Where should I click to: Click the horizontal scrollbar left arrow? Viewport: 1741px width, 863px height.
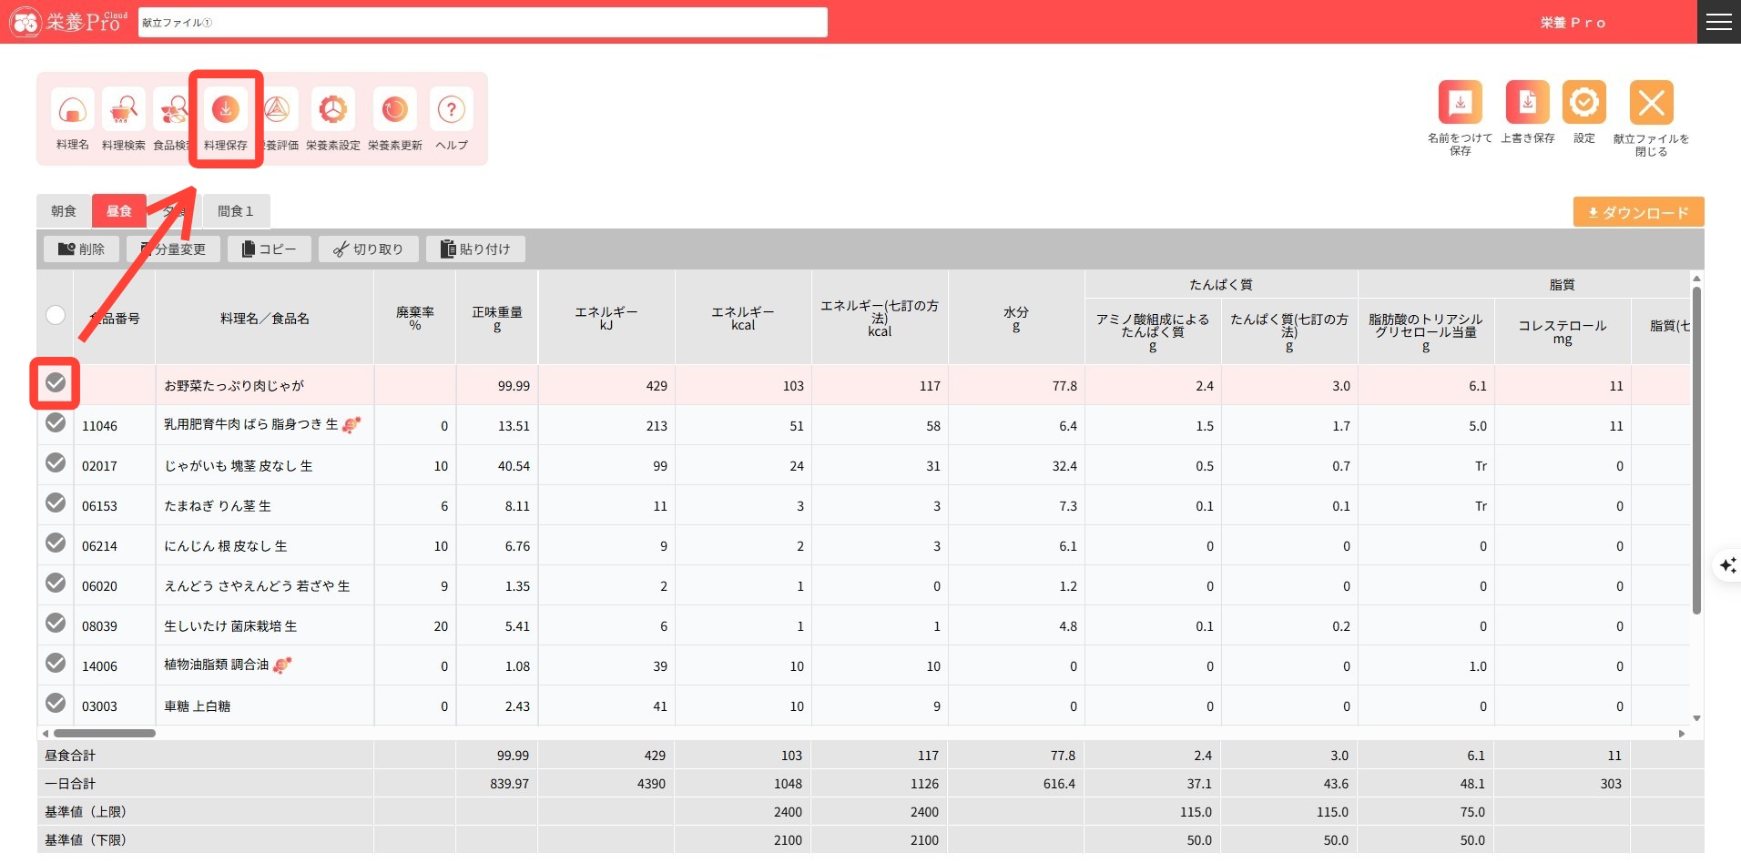pos(45,733)
